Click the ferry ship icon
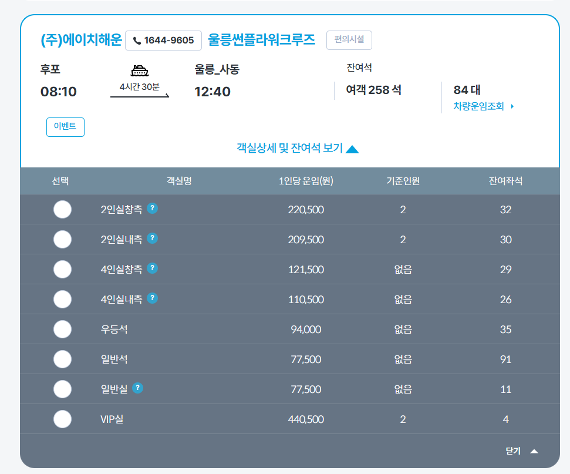The width and height of the screenshot is (570, 474). click(x=140, y=70)
